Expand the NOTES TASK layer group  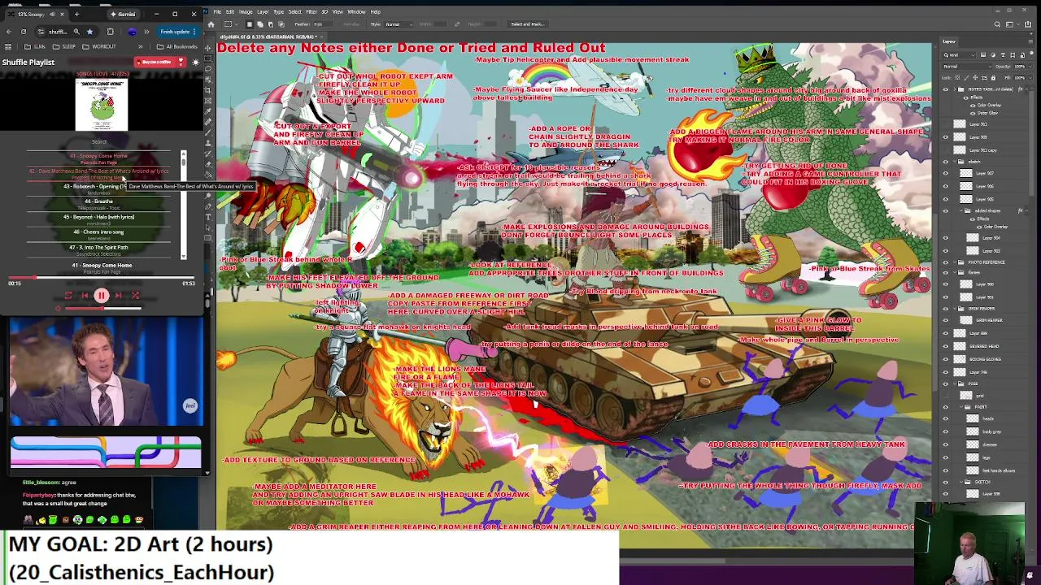point(954,89)
